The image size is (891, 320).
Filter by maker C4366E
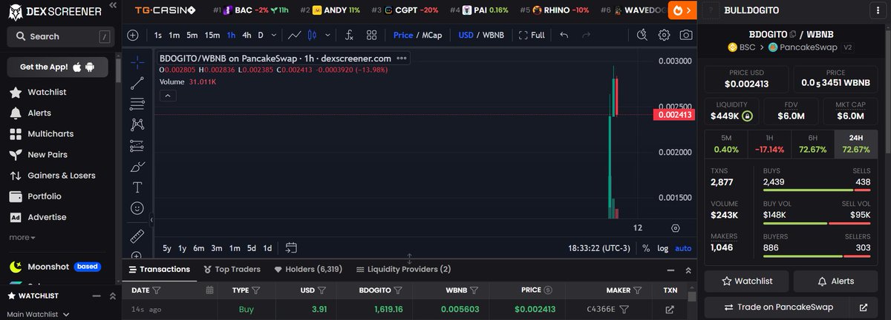point(624,309)
